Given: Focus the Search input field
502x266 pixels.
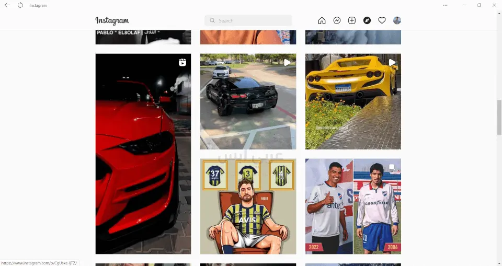Looking at the screenshot, I should 248,20.
